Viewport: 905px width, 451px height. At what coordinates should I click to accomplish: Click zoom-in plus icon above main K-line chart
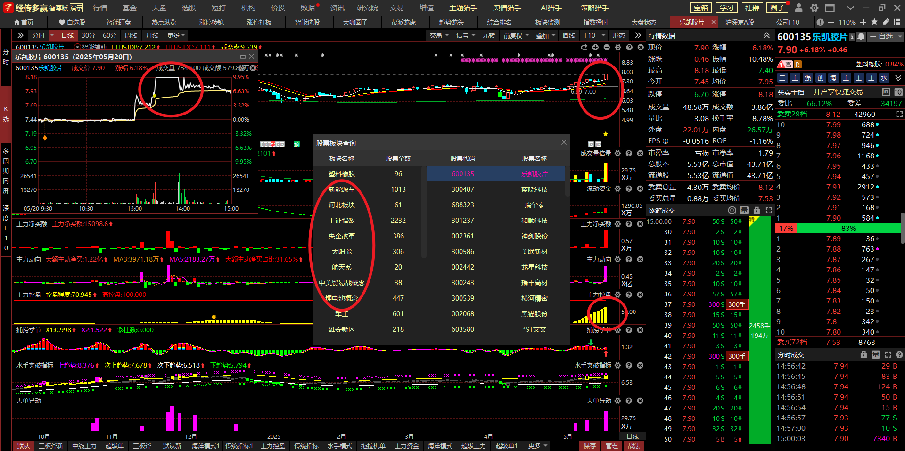coord(595,47)
